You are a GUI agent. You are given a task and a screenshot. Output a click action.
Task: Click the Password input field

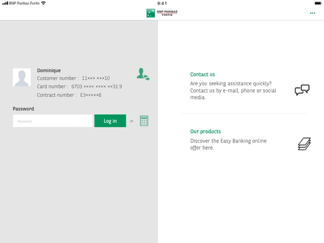coord(53,121)
